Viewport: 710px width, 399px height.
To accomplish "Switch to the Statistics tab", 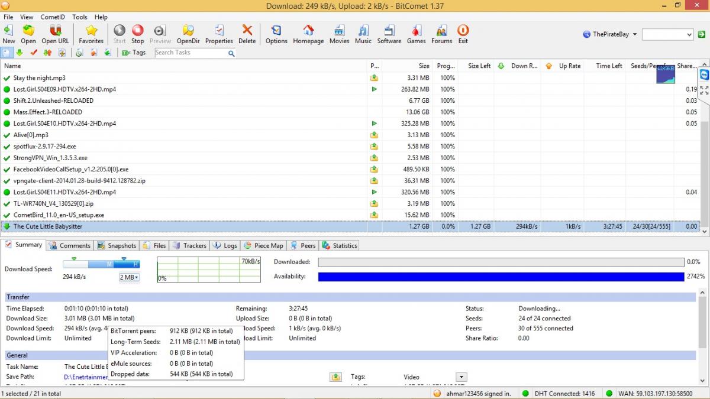I will click(340, 245).
